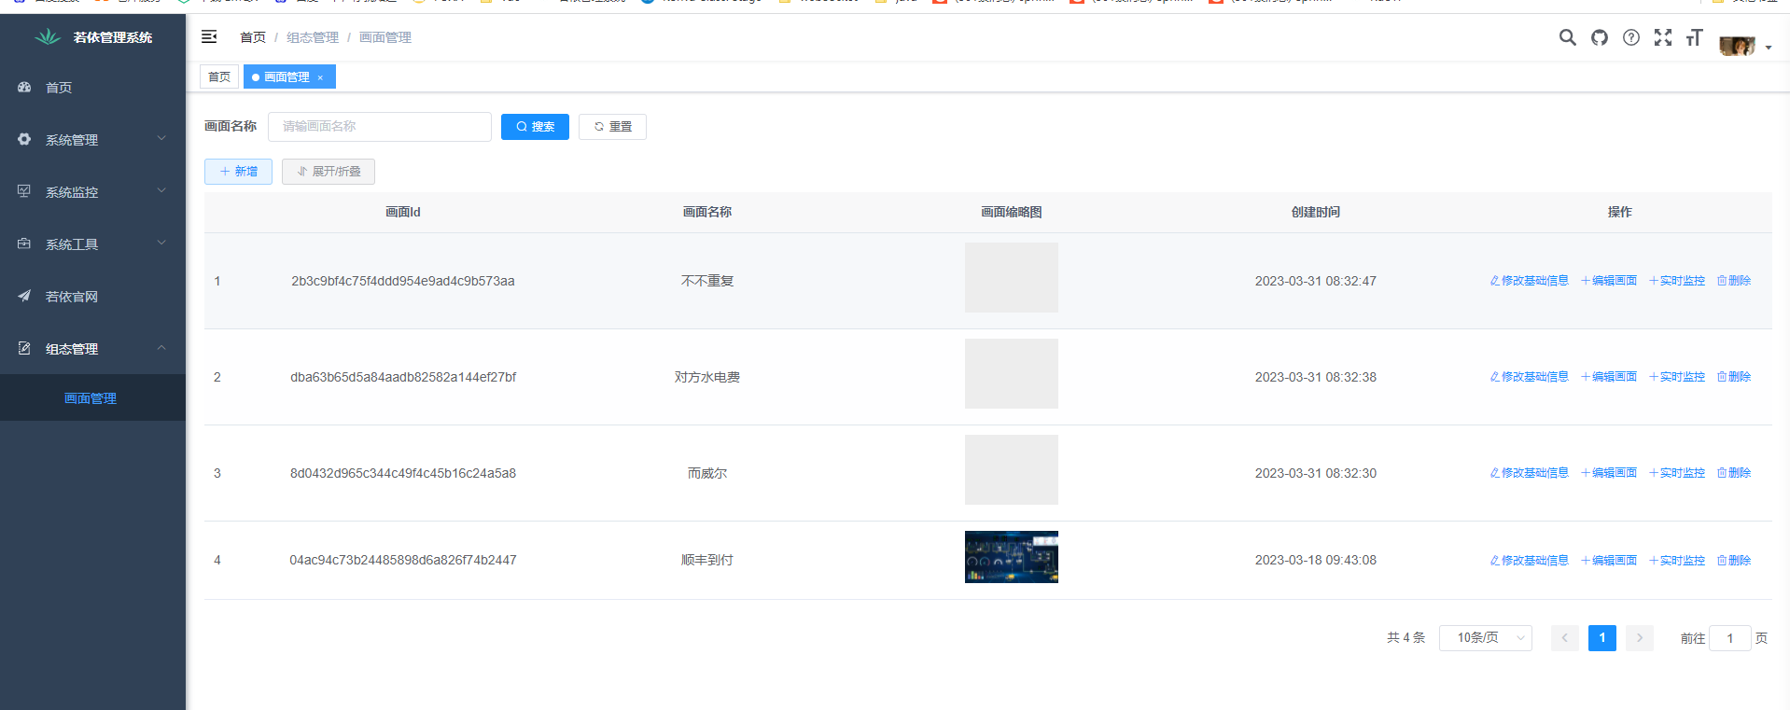Toggle 展开/折叠 for the table rows
This screenshot has width=1790, height=710.
point(329,172)
